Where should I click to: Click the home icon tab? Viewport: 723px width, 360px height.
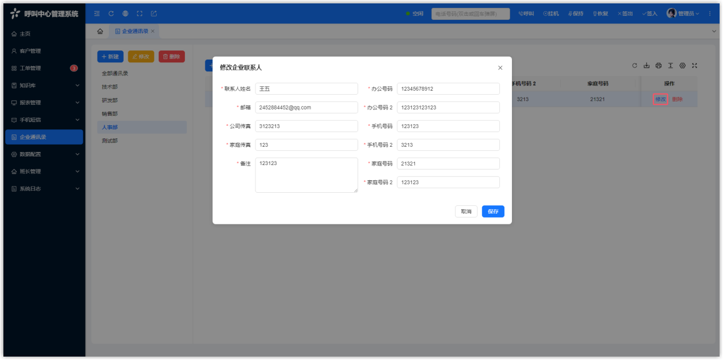(100, 31)
